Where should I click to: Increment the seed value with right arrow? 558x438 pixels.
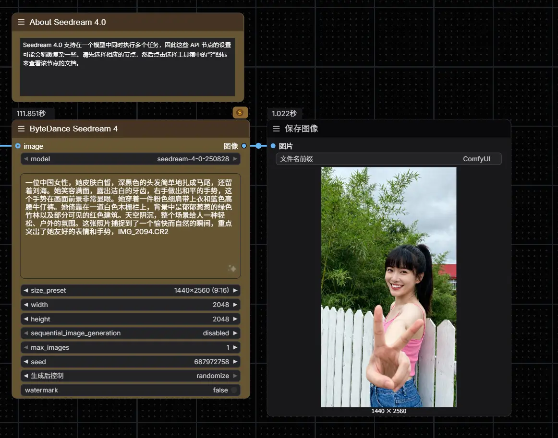click(x=235, y=362)
